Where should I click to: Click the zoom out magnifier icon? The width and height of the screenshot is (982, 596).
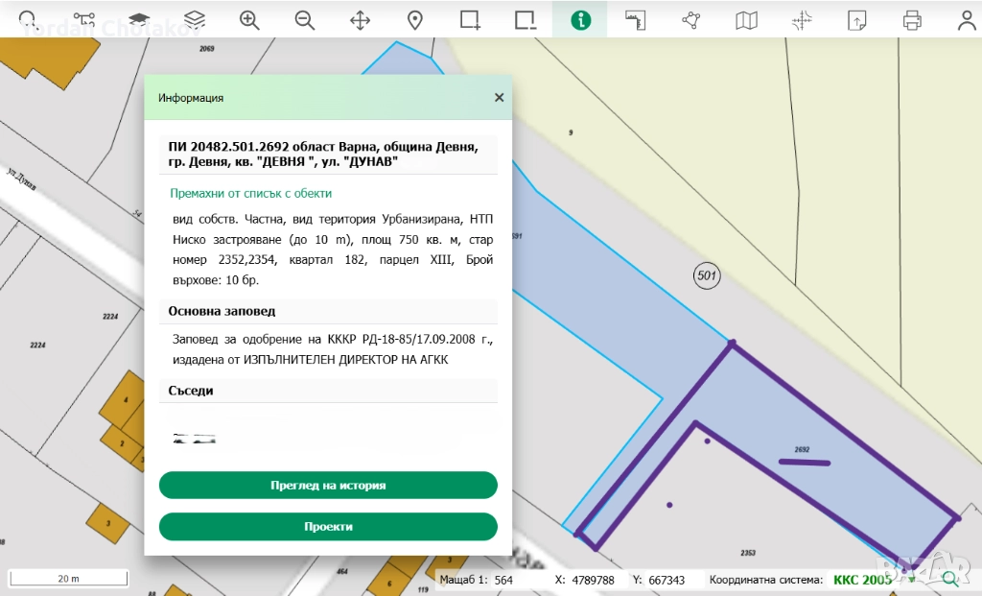(x=305, y=19)
